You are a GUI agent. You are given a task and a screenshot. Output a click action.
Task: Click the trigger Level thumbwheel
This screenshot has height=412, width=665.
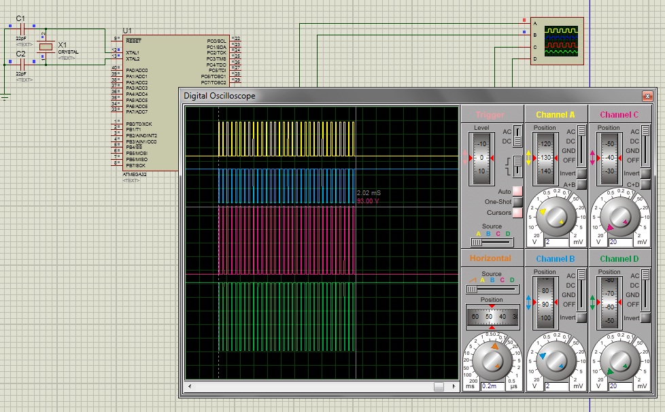[481, 158]
